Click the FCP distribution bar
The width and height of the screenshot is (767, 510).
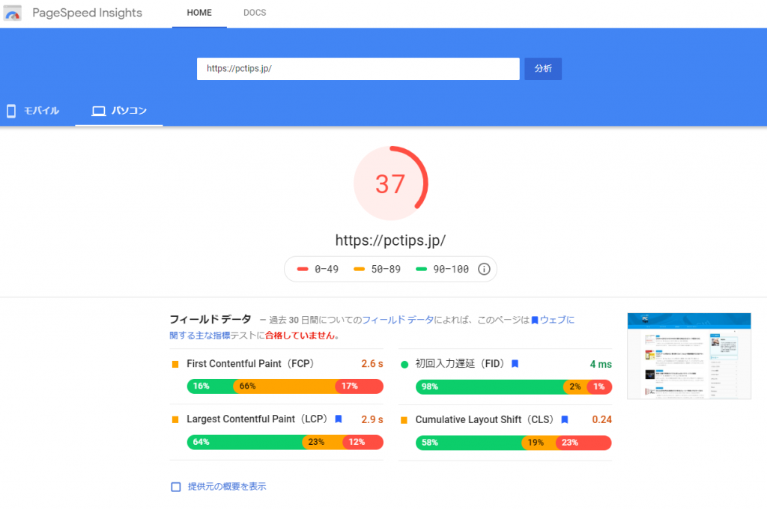pyautogui.click(x=285, y=386)
